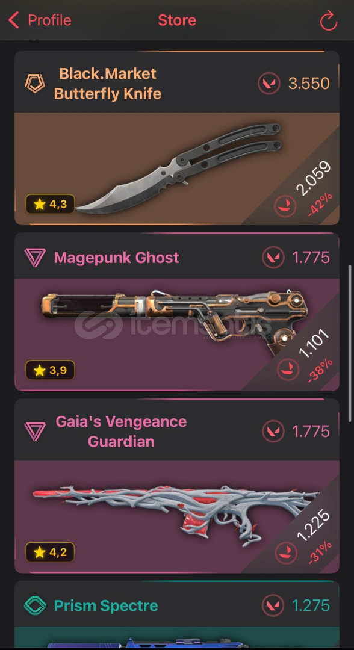Go back using the Profile chevron
The height and width of the screenshot is (650, 354).
pos(14,20)
